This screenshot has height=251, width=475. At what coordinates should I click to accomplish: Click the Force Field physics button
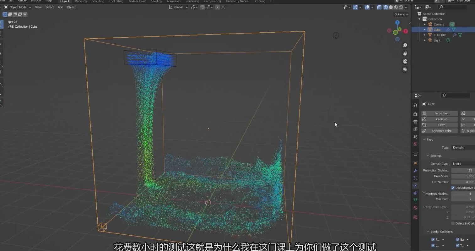click(440, 113)
